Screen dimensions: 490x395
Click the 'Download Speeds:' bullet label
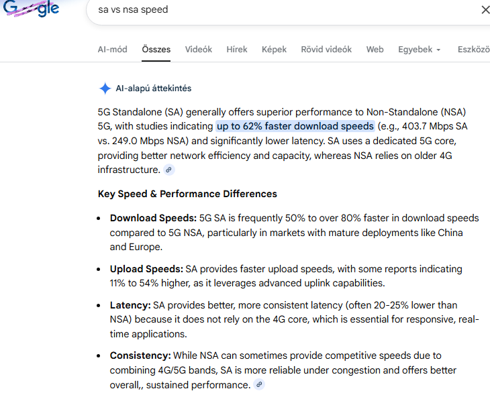(153, 218)
